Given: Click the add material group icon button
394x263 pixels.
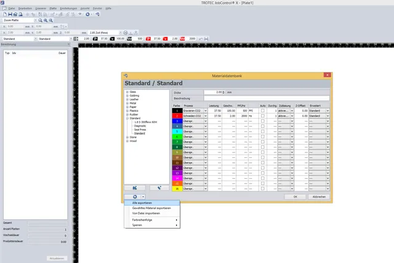Looking at the screenshot, I should 135,187.
